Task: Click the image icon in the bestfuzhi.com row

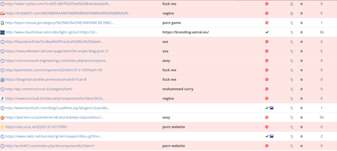Action: pyautogui.click(x=271, y=108)
